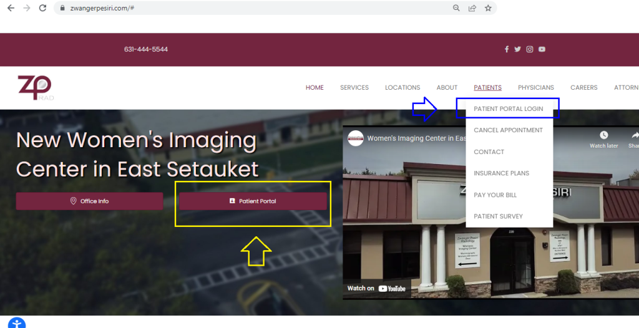Click the browser forward arrow
Image resolution: width=639 pixels, height=328 pixels.
click(27, 7)
